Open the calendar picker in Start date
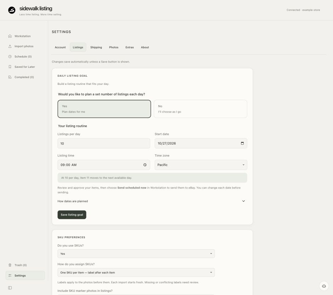Viewport: 333px width, 295px height. [242, 143]
